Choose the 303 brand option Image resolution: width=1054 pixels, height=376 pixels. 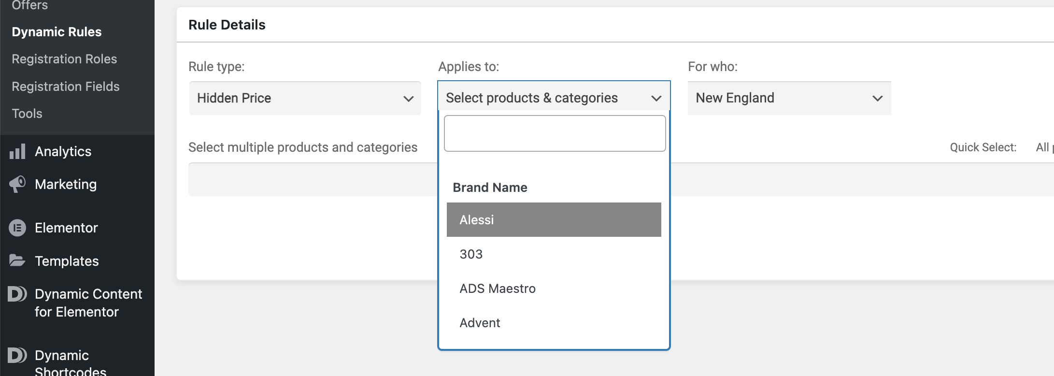pyautogui.click(x=554, y=254)
